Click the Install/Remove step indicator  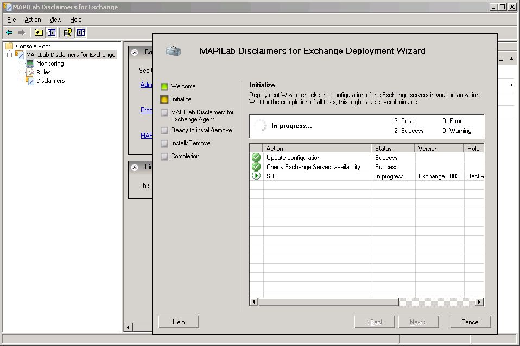click(x=164, y=144)
